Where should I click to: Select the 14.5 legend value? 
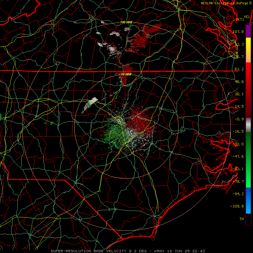point(239,107)
